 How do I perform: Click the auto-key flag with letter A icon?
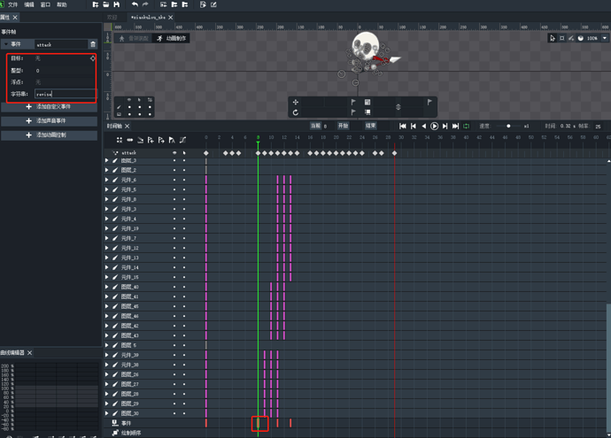tap(172, 140)
